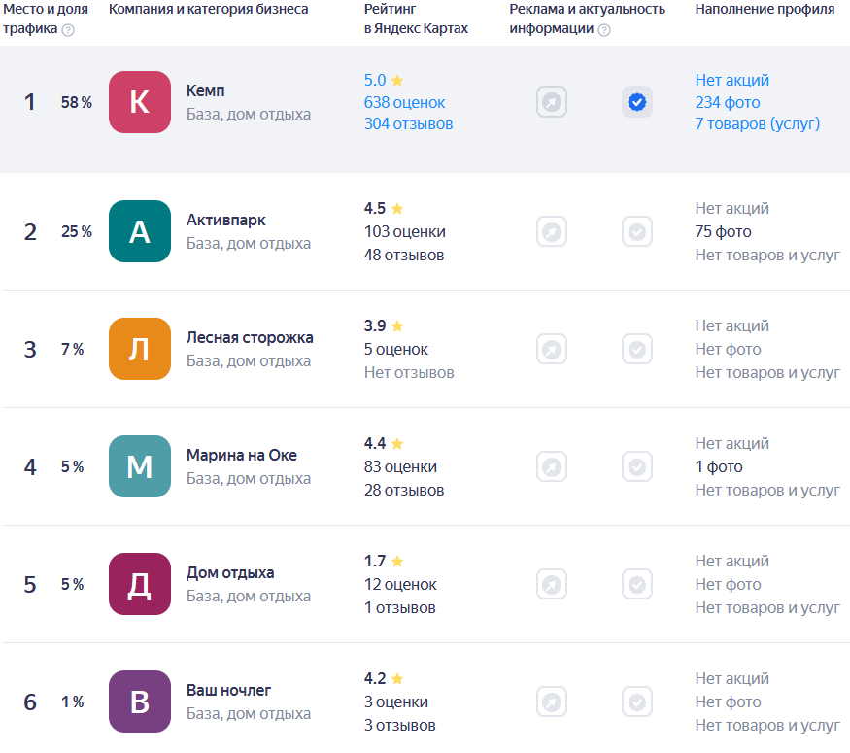The width and height of the screenshot is (850, 753).
Task: Click verification badge in Лесная сторожка row
Action: (x=637, y=349)
